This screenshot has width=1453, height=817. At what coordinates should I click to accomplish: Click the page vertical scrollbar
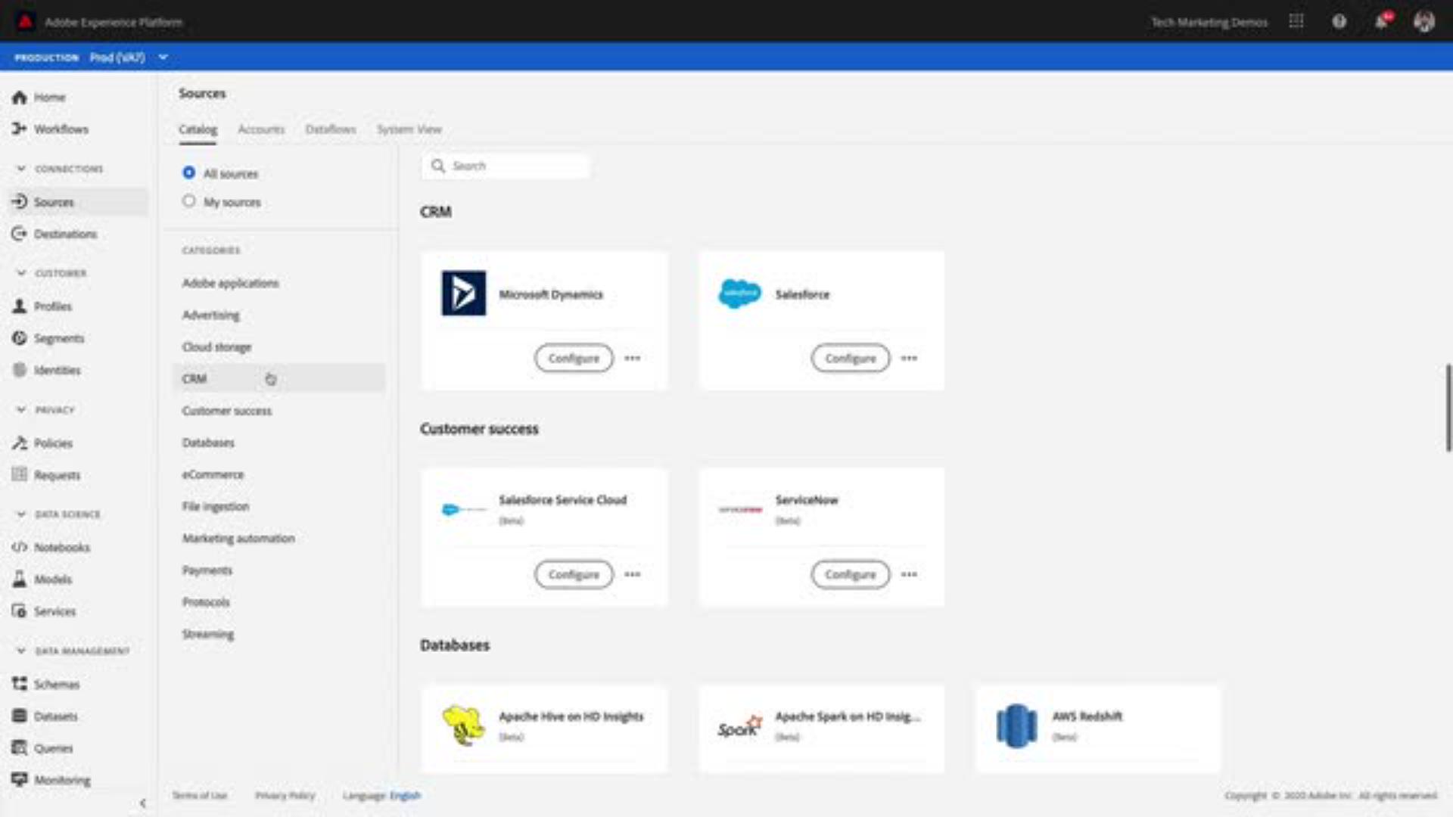click(1448, 408)
